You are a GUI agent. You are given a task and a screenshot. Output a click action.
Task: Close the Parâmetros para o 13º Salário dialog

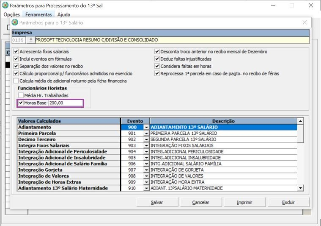click(305, 22)
